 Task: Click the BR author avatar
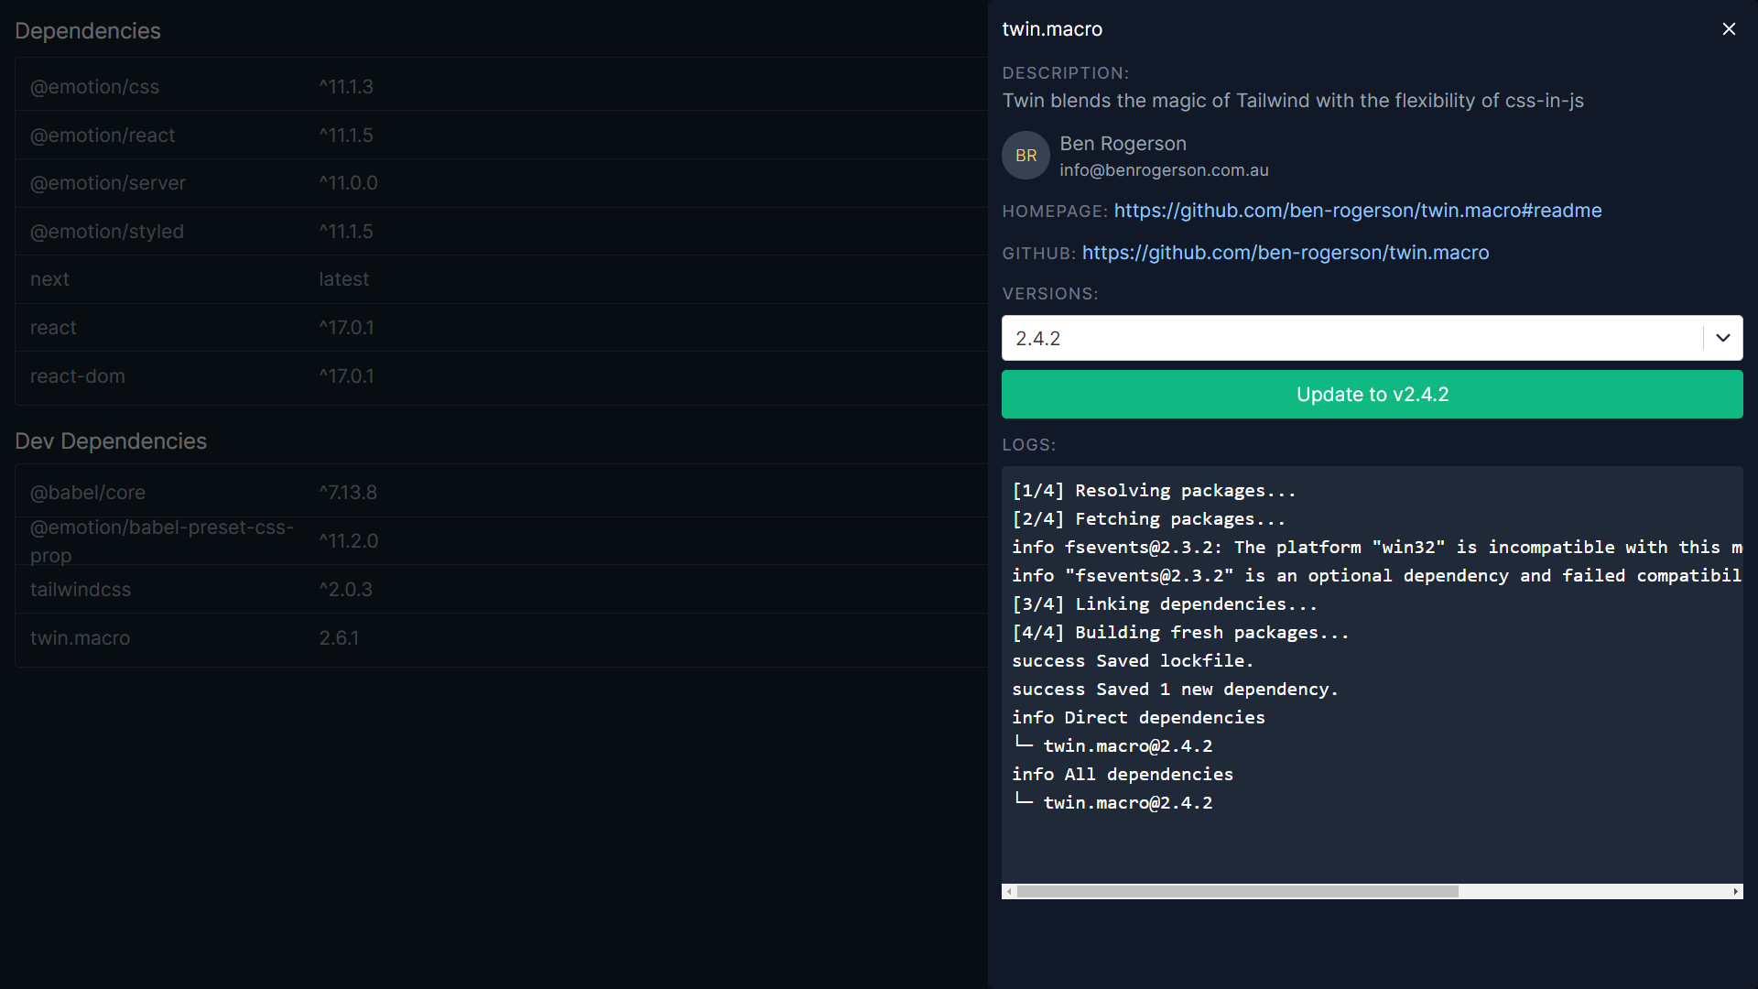click(1025, 156)
